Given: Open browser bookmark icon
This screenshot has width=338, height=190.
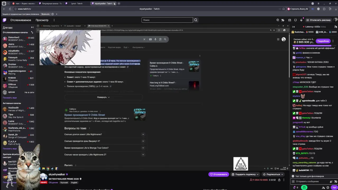Looking at the screenshot, I should [284, 9].
